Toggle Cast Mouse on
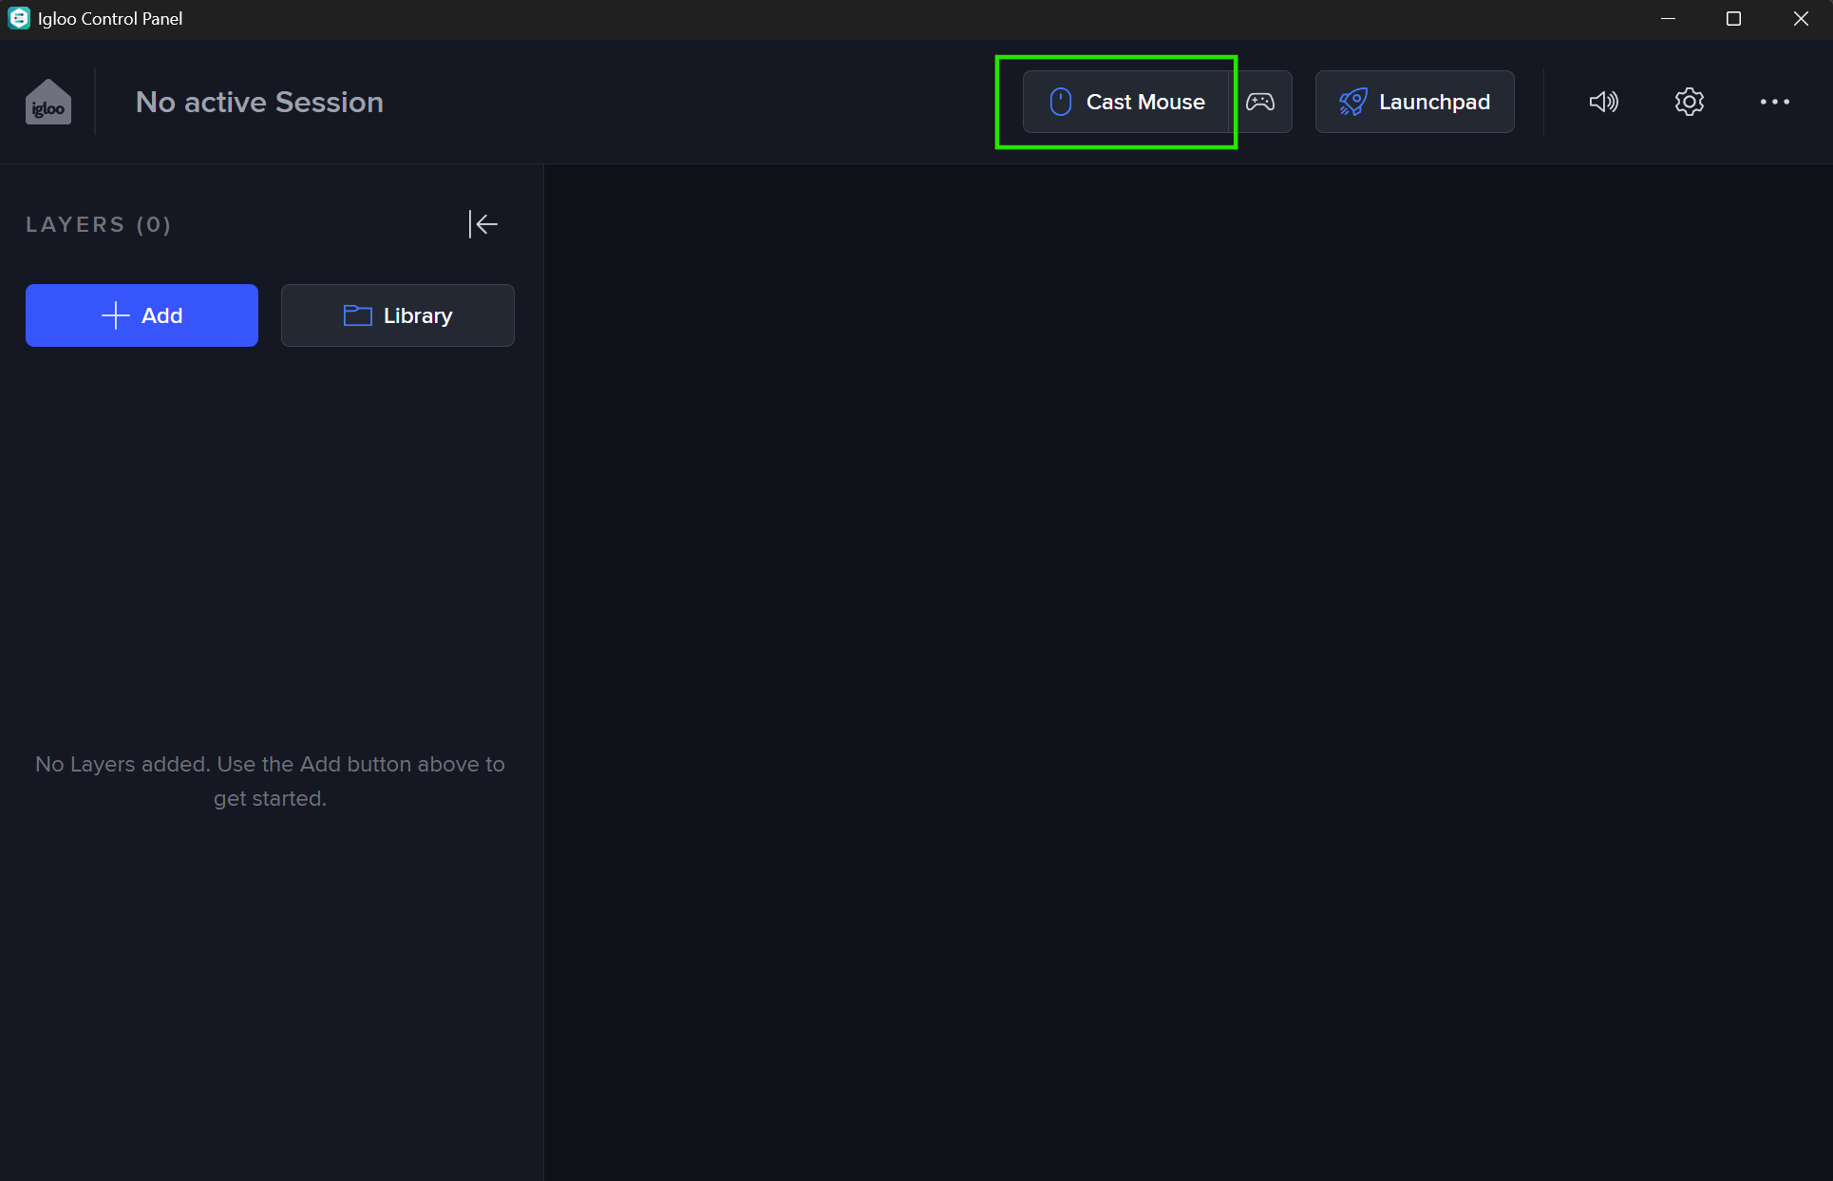 coord(1126,102)
